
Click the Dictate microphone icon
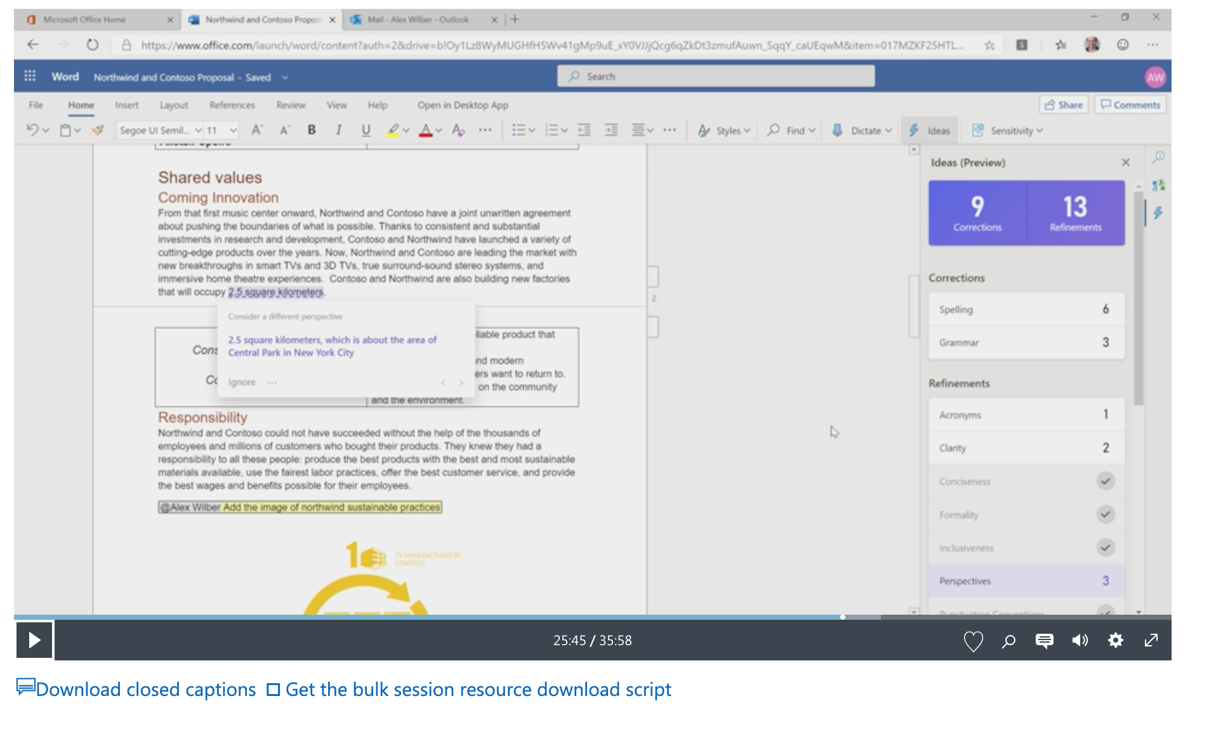pos(837,130)
